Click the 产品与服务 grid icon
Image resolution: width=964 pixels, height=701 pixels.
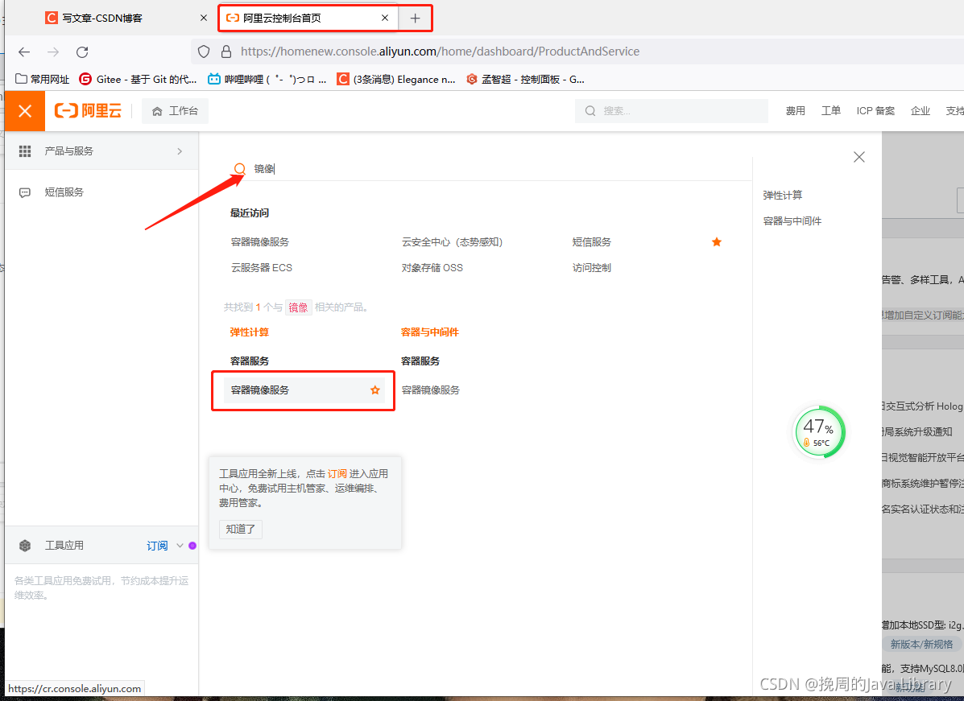pos(25,151)
